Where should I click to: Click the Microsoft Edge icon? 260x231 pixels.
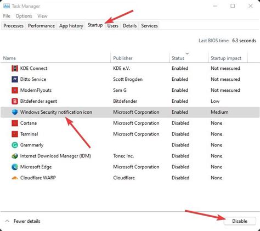click(15, 167)
